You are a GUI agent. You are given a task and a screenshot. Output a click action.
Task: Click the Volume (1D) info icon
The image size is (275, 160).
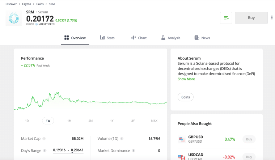pyautogui.click(x=122, y=139)
